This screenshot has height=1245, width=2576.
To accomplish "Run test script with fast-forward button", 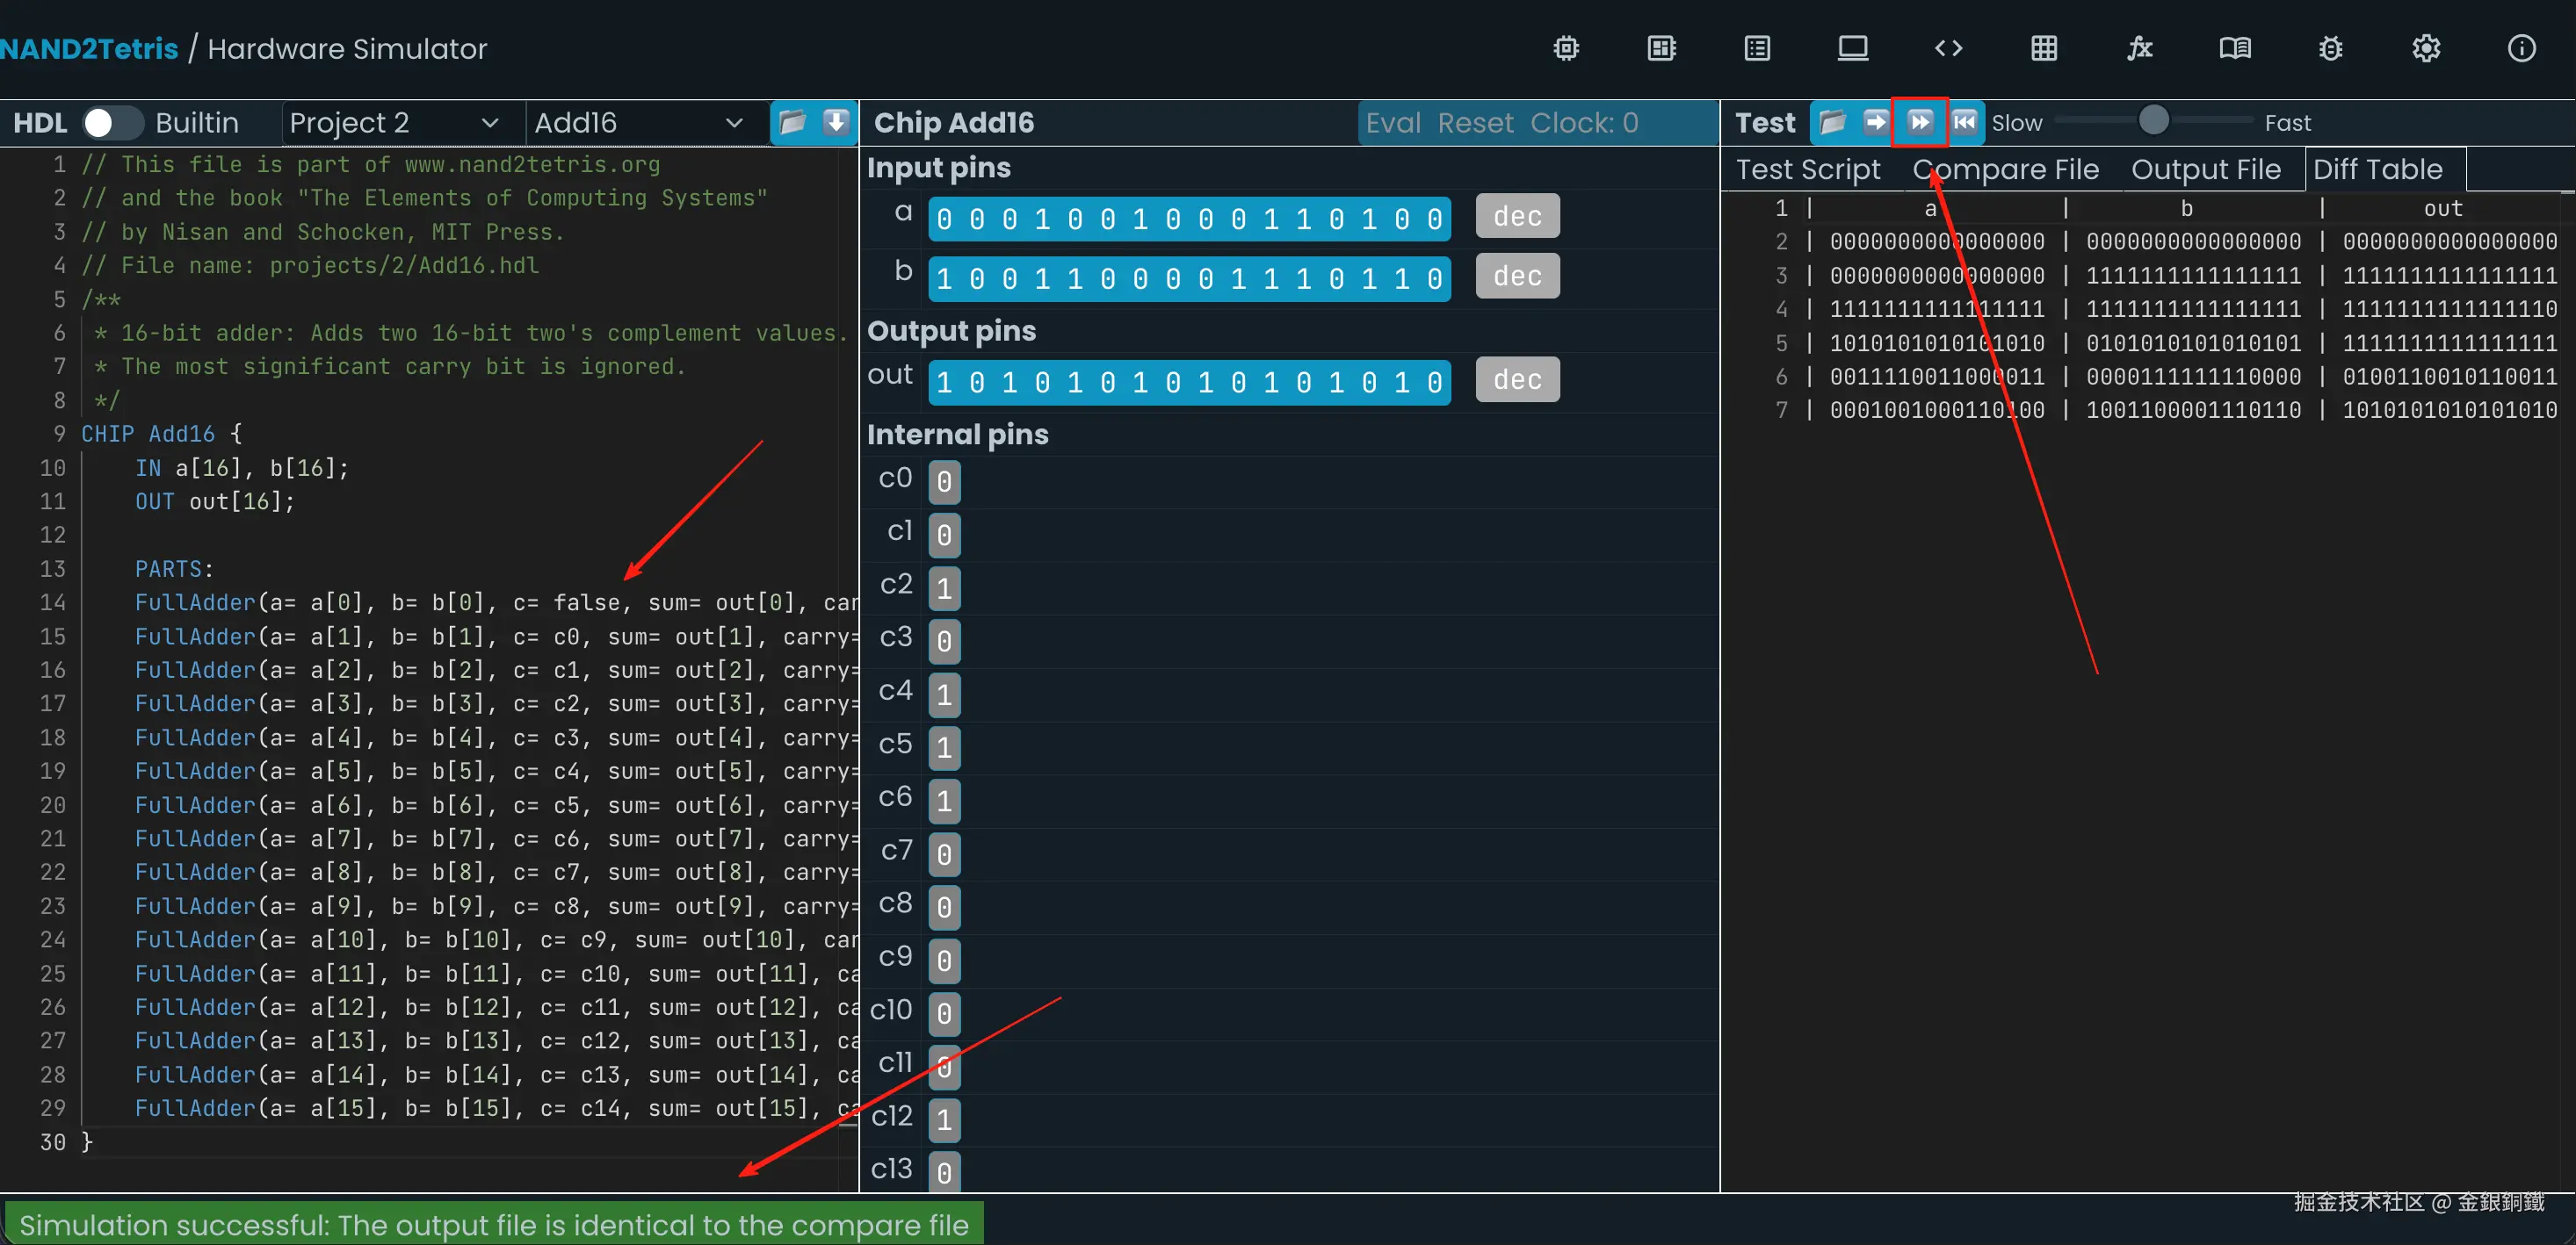I will point(1919,122).
